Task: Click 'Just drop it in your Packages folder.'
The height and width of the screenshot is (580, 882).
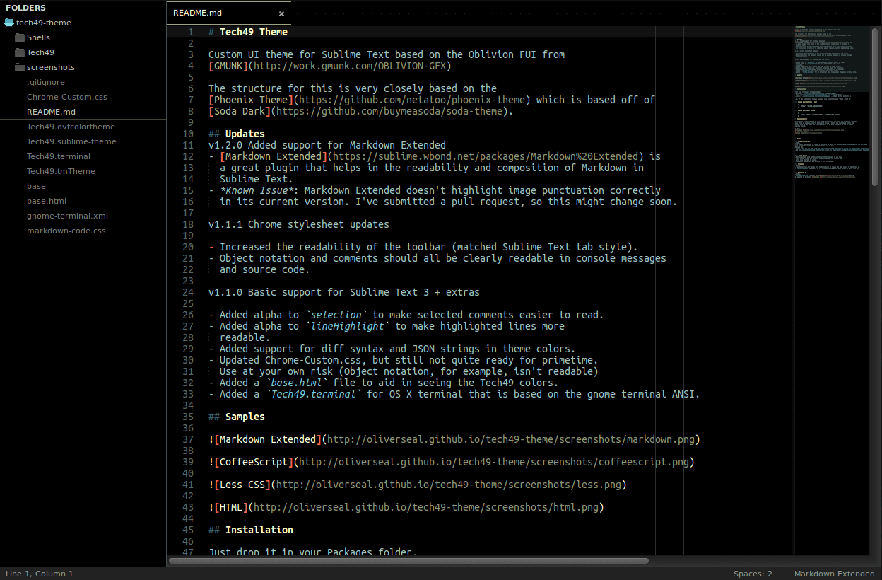Action: (x=313, y=552)
